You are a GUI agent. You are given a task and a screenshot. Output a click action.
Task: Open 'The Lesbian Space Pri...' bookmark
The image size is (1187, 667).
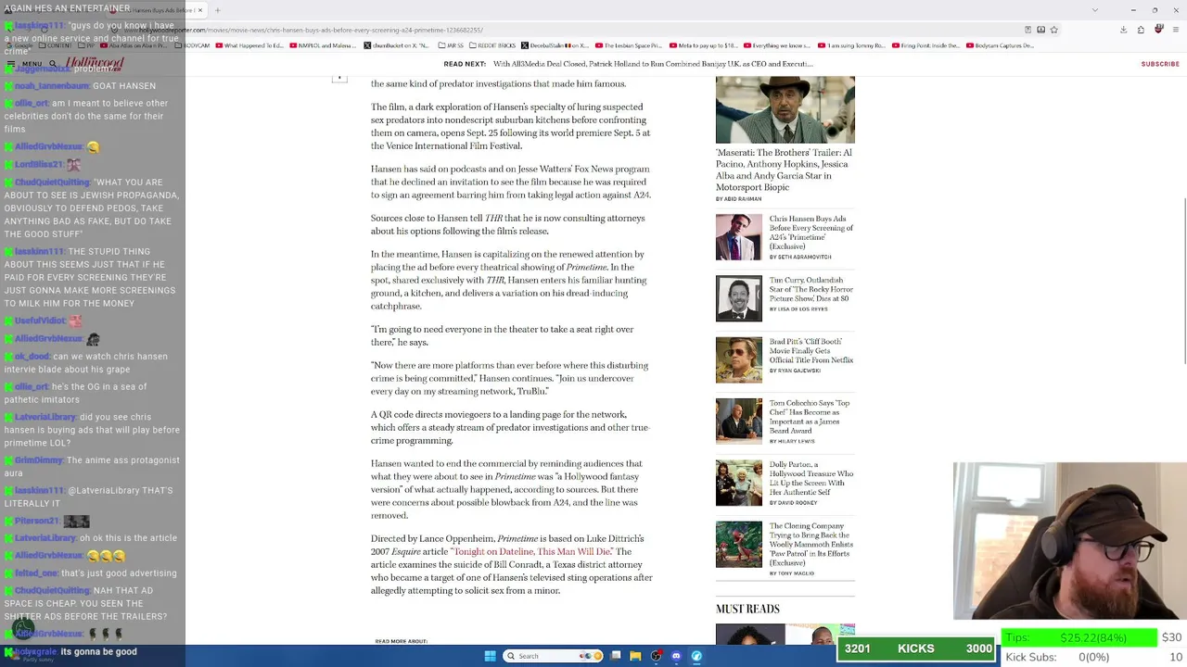tap(629, 45)
